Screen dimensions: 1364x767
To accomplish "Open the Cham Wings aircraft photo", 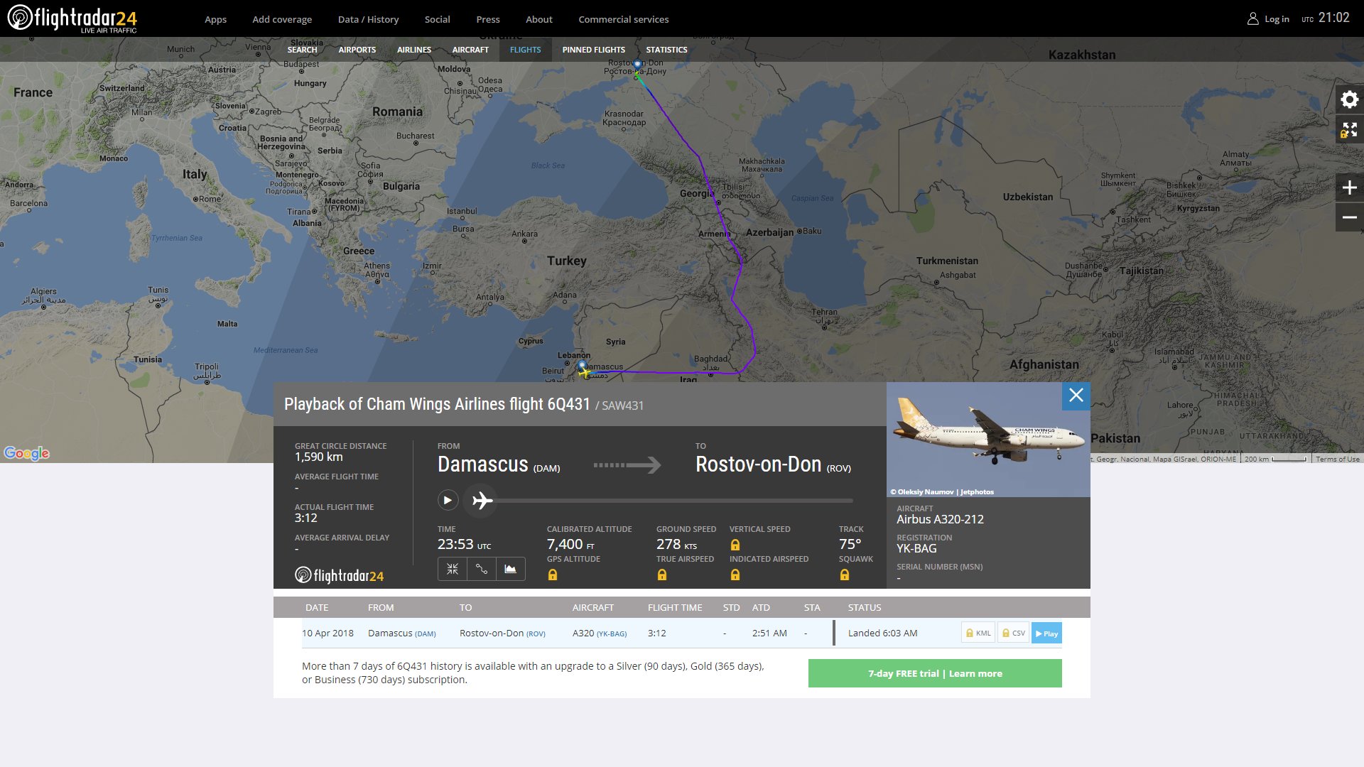I will pos(988,440).
